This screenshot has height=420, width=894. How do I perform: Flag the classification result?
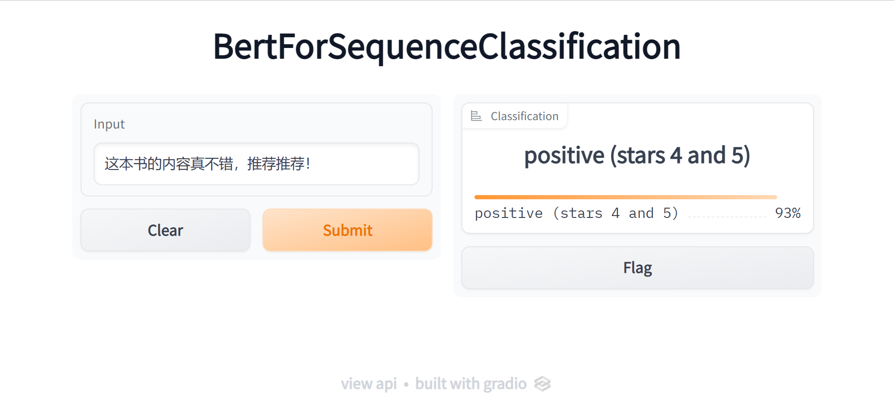(637, 268)
